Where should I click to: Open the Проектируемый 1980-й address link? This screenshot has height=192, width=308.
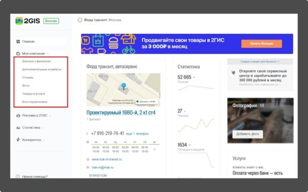(121, 112)
